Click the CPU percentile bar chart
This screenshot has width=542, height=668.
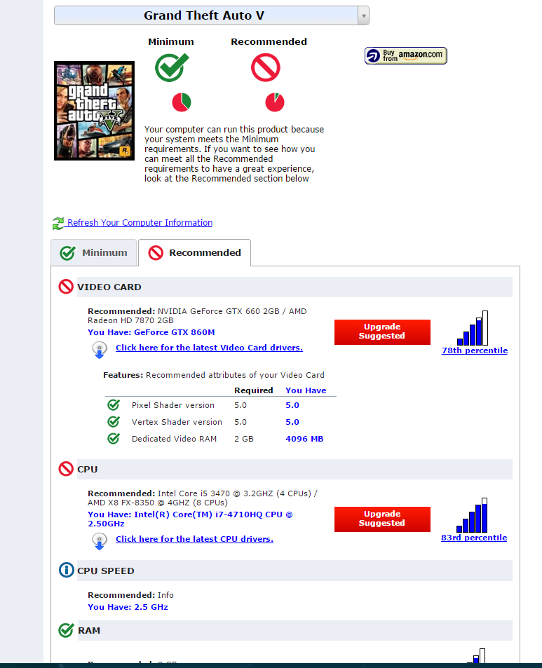pyautogui.click(x=472, y=515)
